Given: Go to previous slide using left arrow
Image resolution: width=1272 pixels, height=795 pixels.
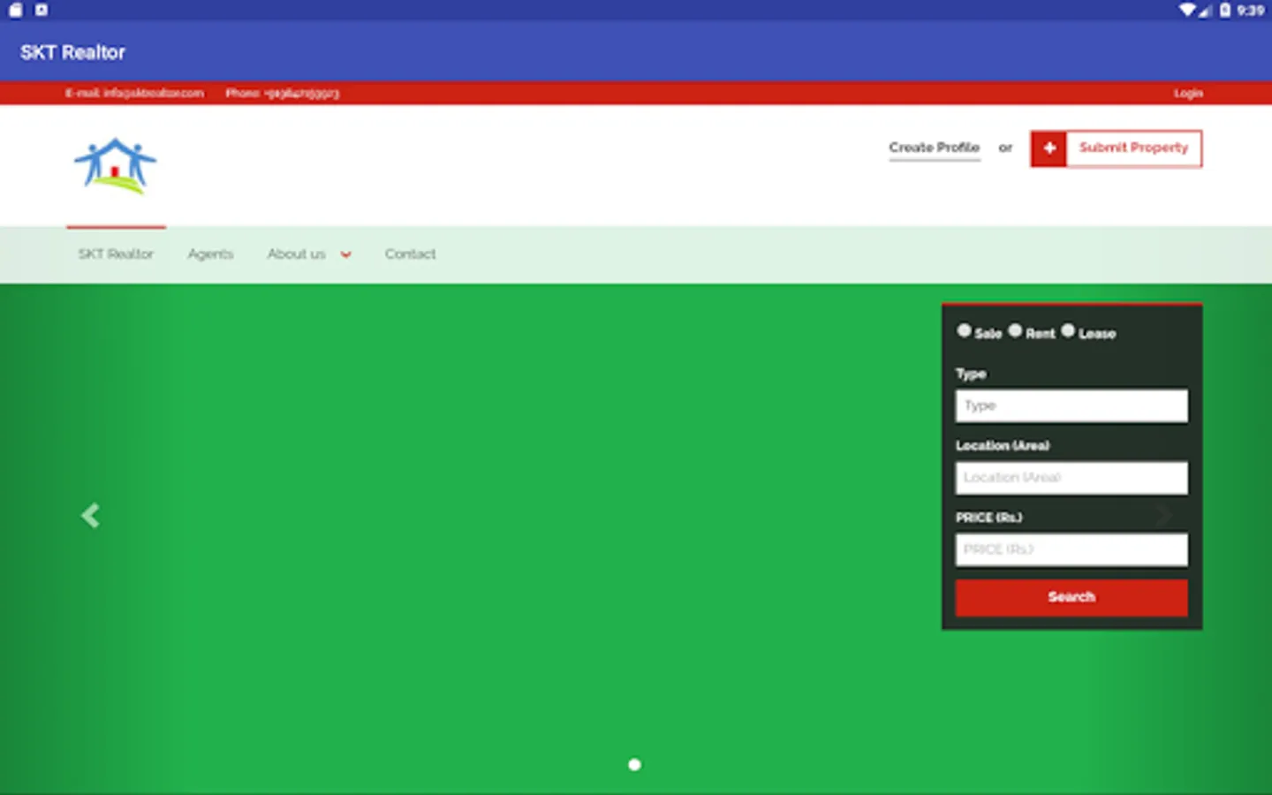Looking at the screenshot, I should click(90, 515).
